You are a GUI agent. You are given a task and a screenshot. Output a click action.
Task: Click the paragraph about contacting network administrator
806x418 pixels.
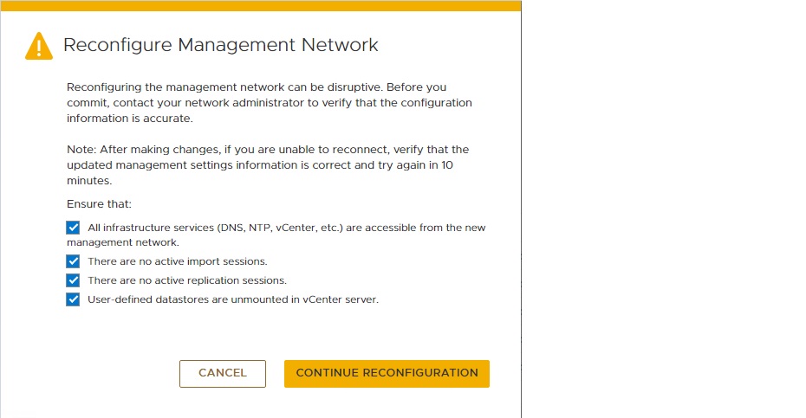[x=270, y=103]
